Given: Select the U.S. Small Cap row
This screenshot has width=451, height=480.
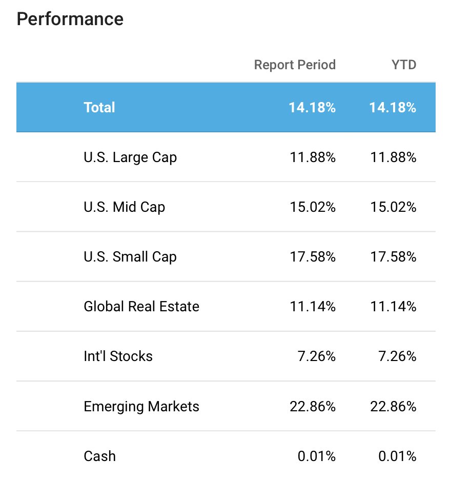Looking at the screenshot, I should click(x=226, y=257).
